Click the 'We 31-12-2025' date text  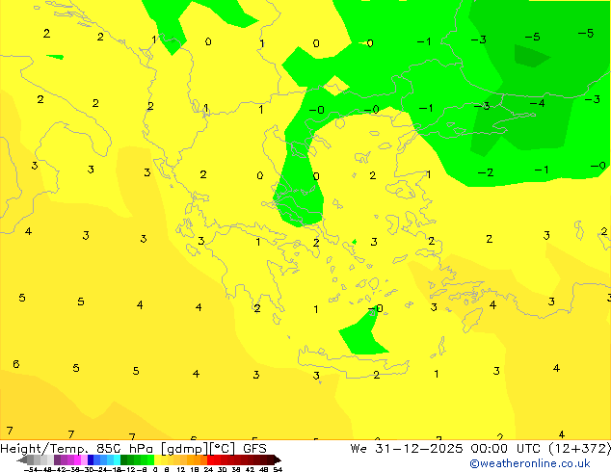pos(407,449)
